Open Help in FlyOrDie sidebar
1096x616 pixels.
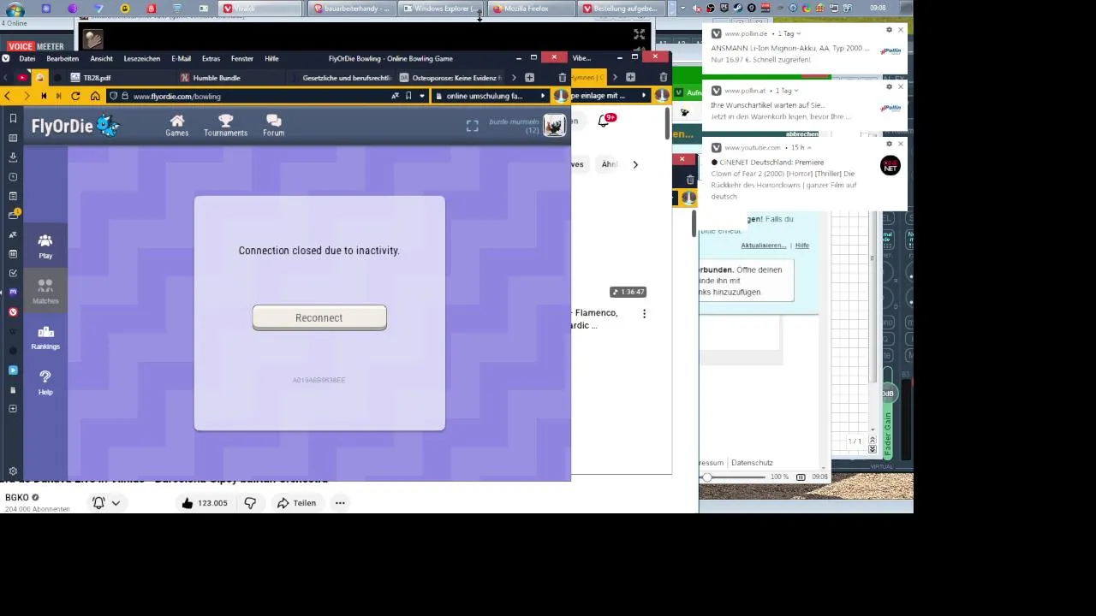point(45,382)
